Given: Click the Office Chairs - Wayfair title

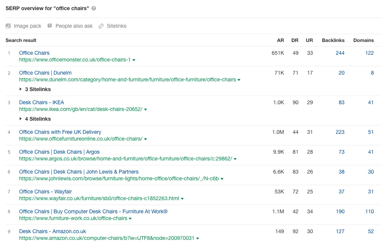Looking at the screenshot, I should coord(45,192).
